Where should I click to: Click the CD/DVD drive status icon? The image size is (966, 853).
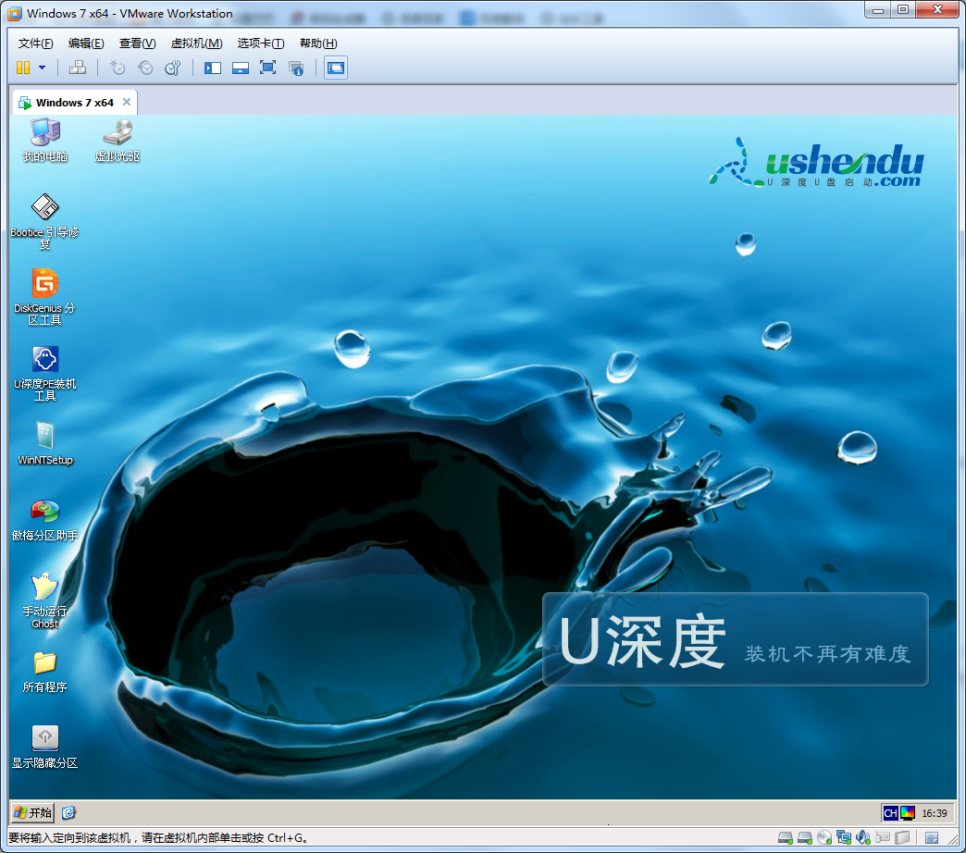point(824,838)
